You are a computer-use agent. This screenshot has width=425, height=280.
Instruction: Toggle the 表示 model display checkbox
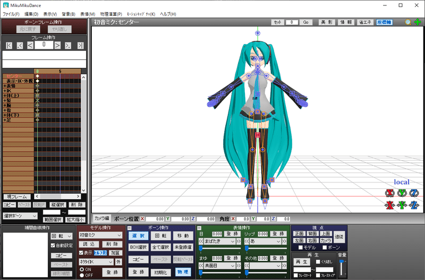pyautogui.click(x=81, y=252)
